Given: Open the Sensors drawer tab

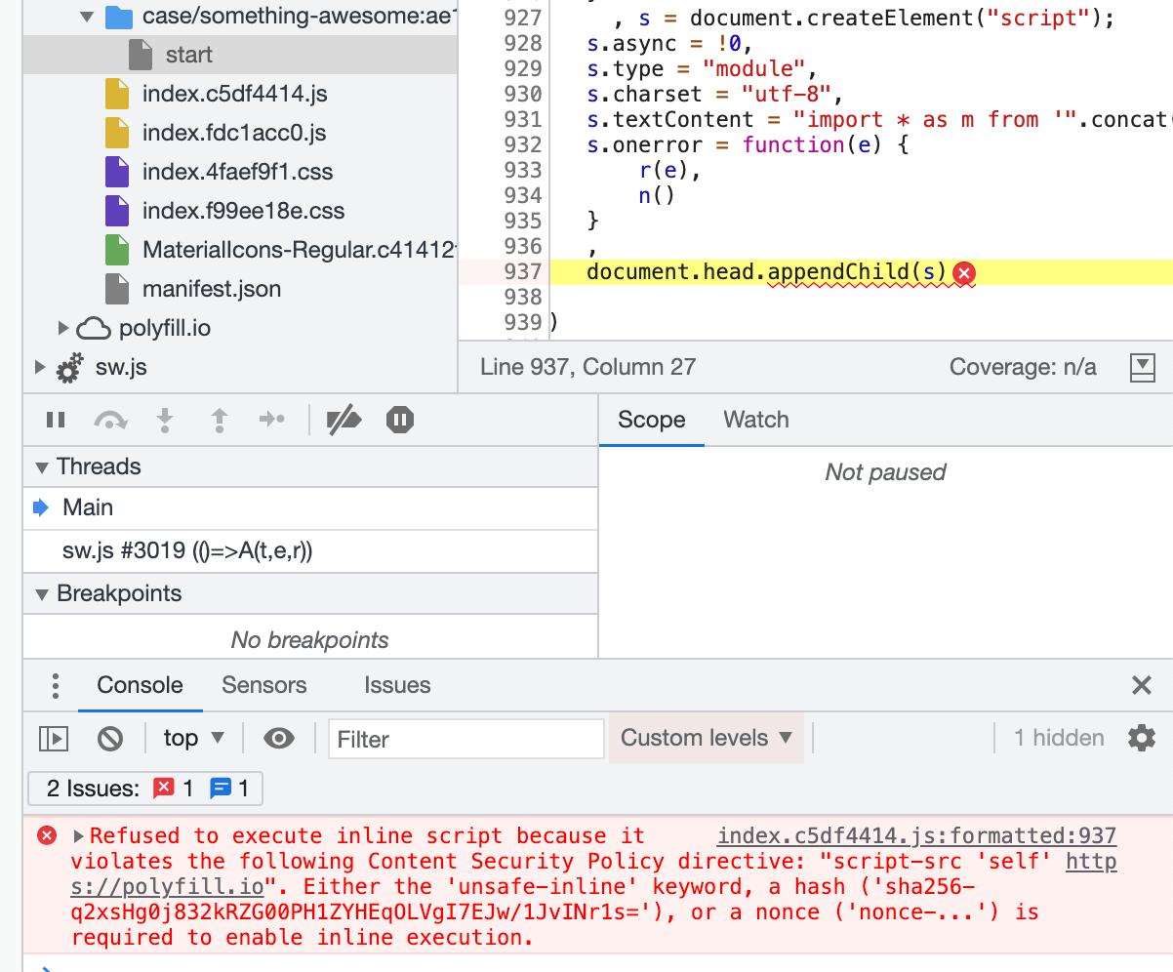Looking at the screenshot, I should click(x=263, y=685).
